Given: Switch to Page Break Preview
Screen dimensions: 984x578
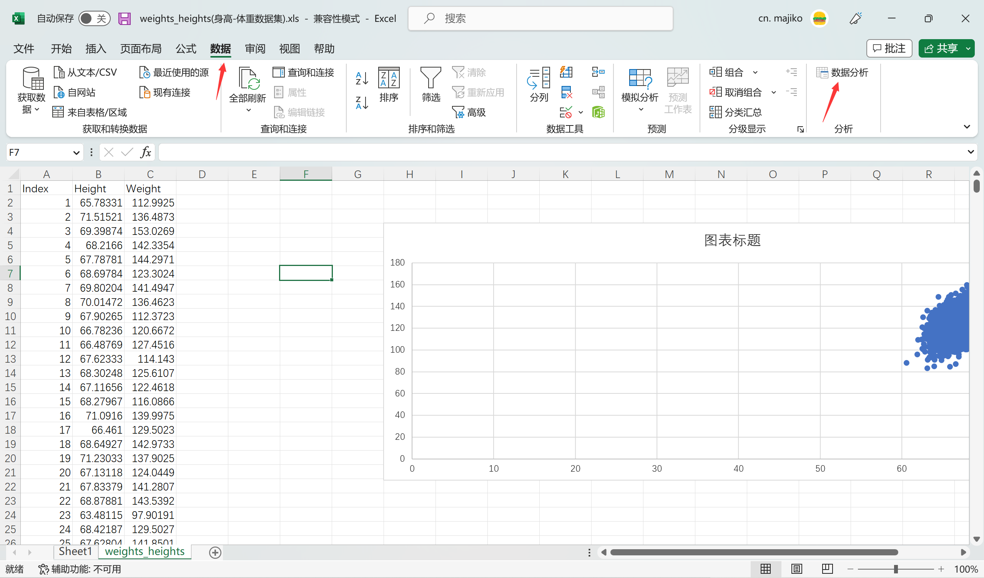Looking at the screenshot, I should (x=828, y=569).
